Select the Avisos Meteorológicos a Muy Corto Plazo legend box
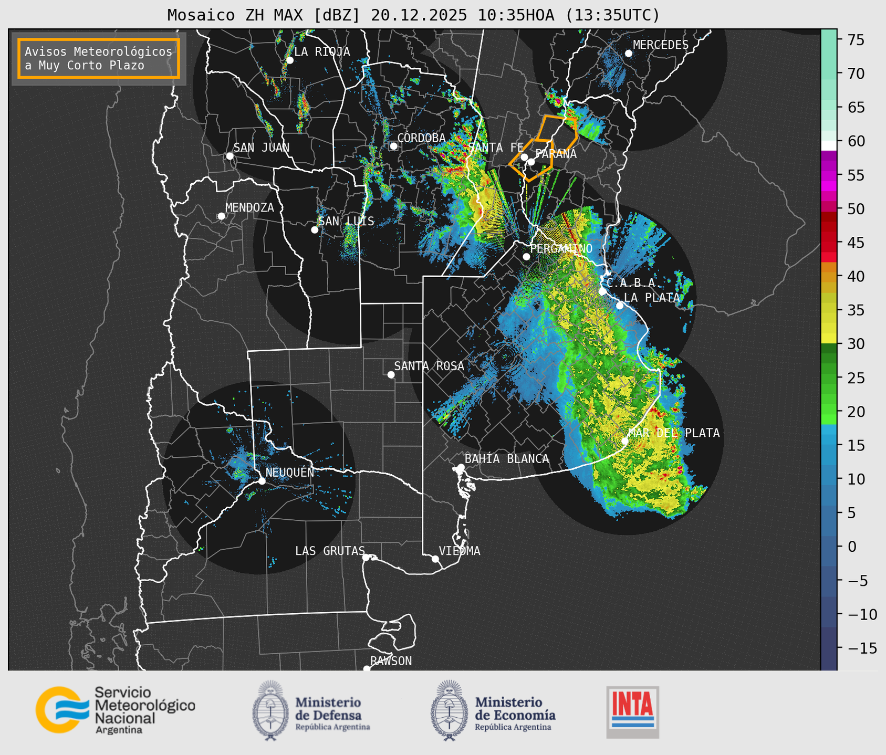This screenshot has width=886, height=755. tap(99, 58)
